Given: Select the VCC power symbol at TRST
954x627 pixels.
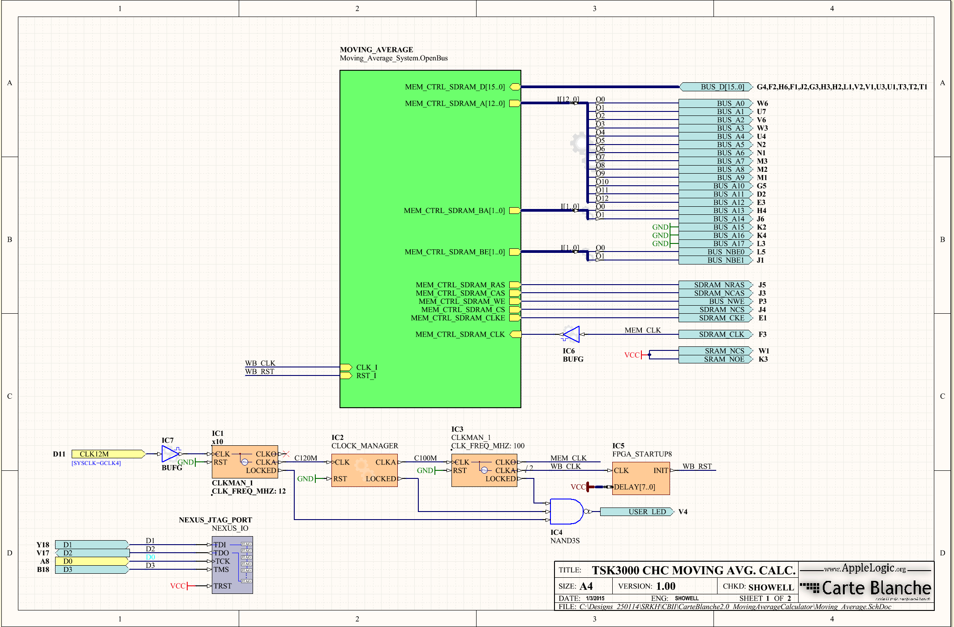Looking at the screenshot, I should (x=182, y=586).
